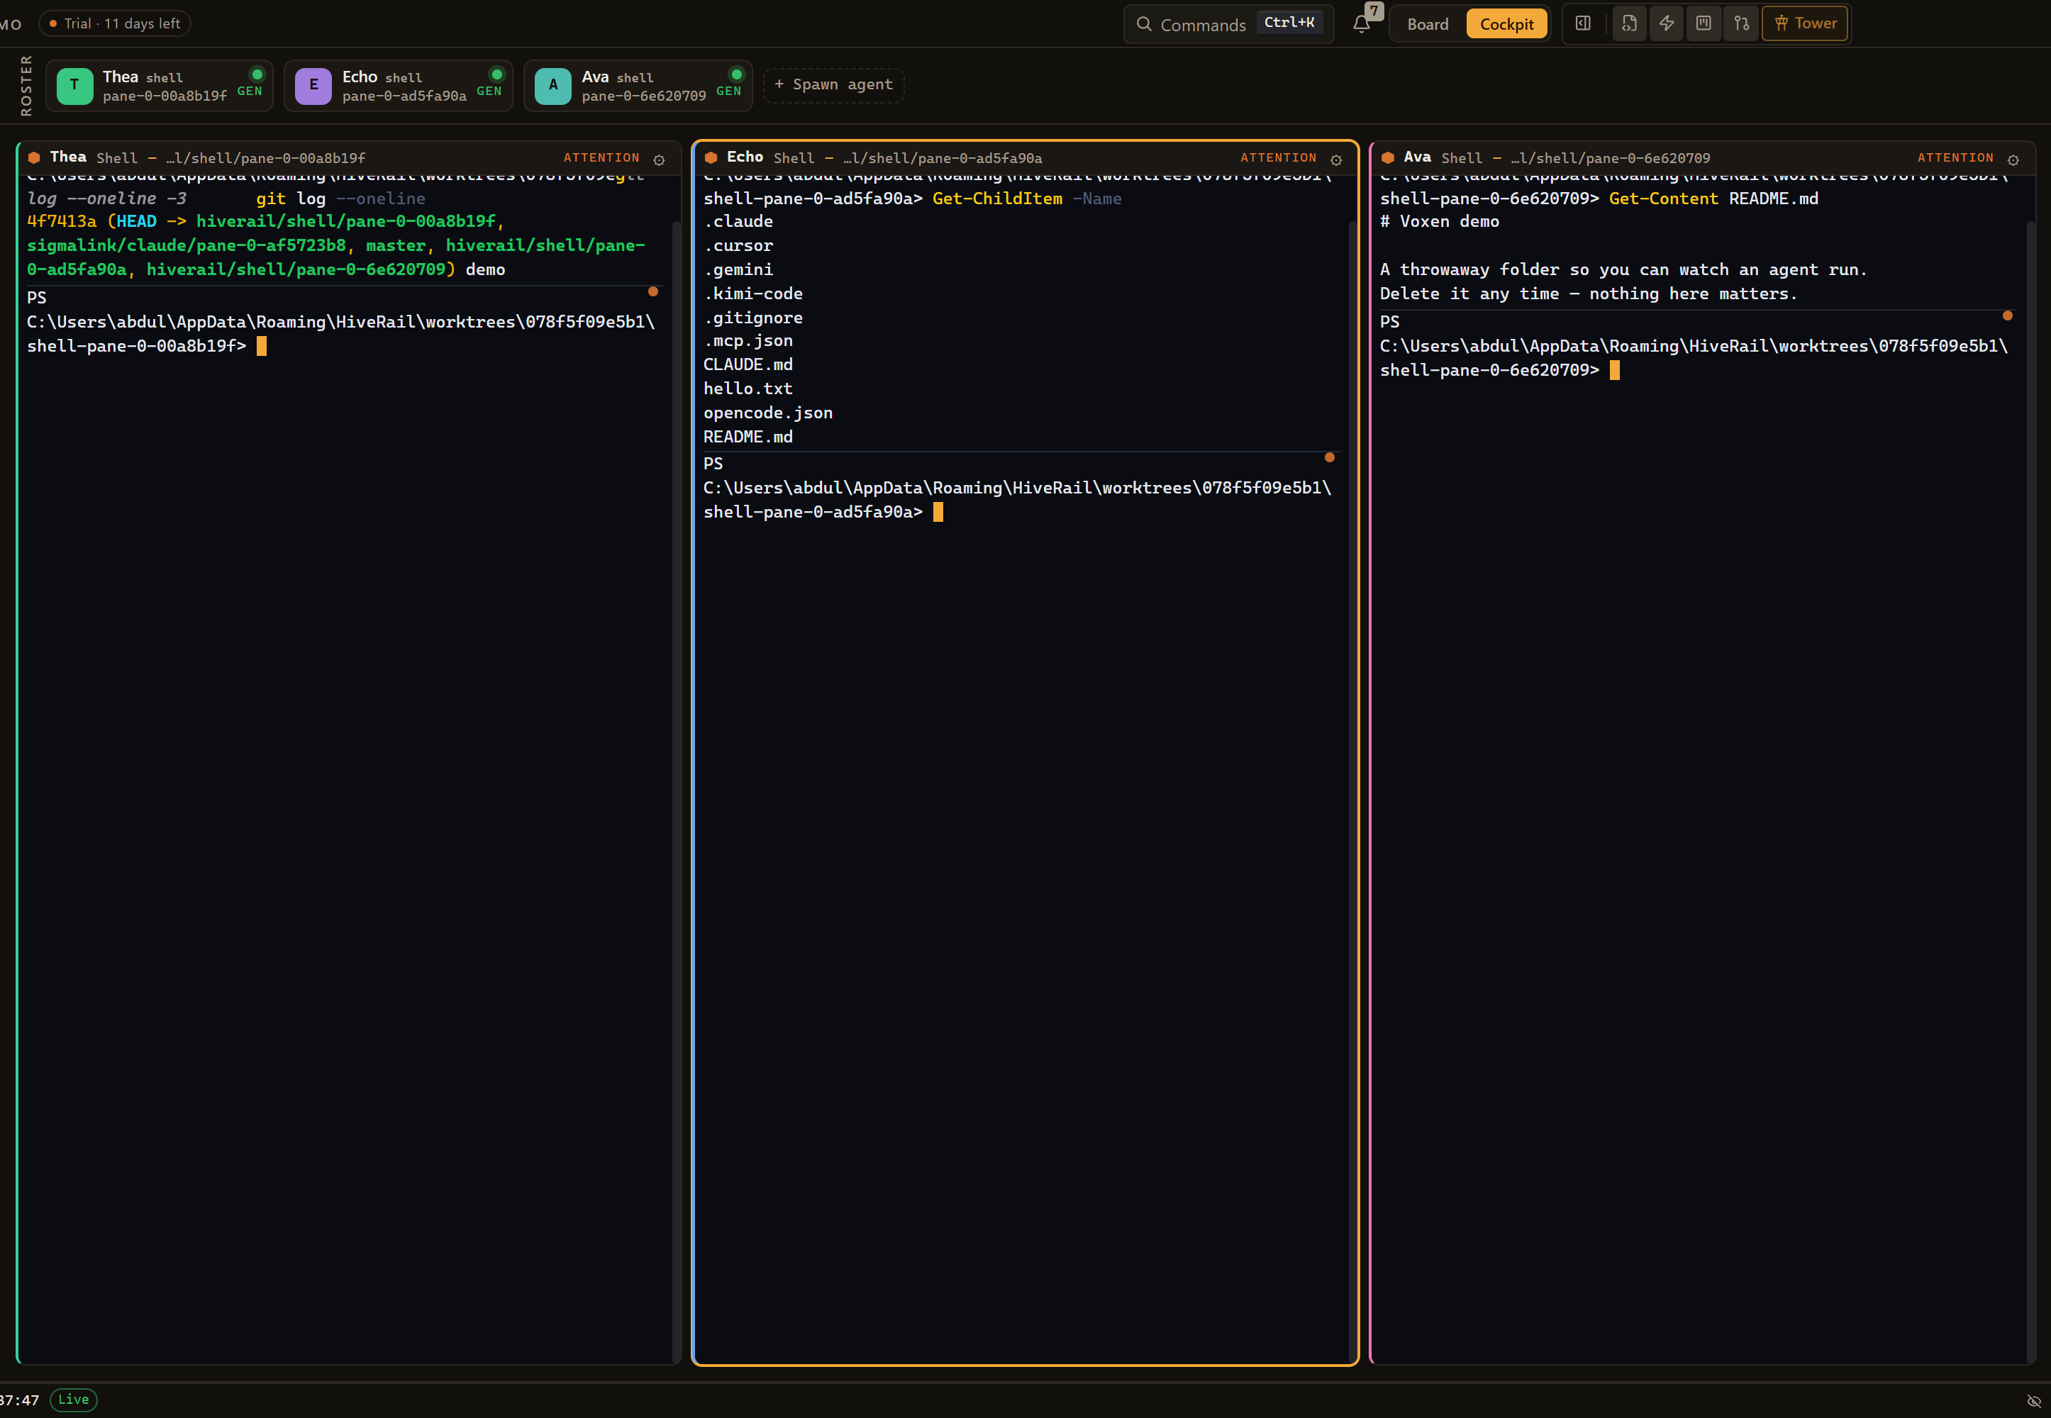Switch to the Cockpit tab
The width and height of the screenshot is (2051, 1418).
click(1506, 24)
